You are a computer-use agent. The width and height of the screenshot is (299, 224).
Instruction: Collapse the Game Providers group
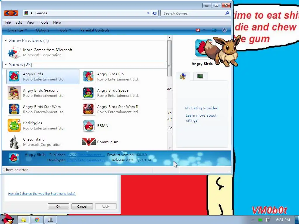[6, 40]
